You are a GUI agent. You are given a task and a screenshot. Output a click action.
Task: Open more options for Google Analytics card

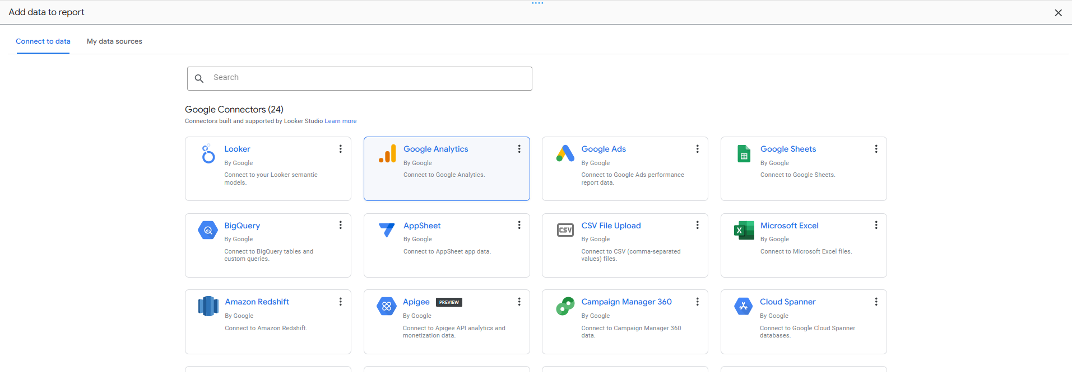pyautogui.click(x=519, y=149)
